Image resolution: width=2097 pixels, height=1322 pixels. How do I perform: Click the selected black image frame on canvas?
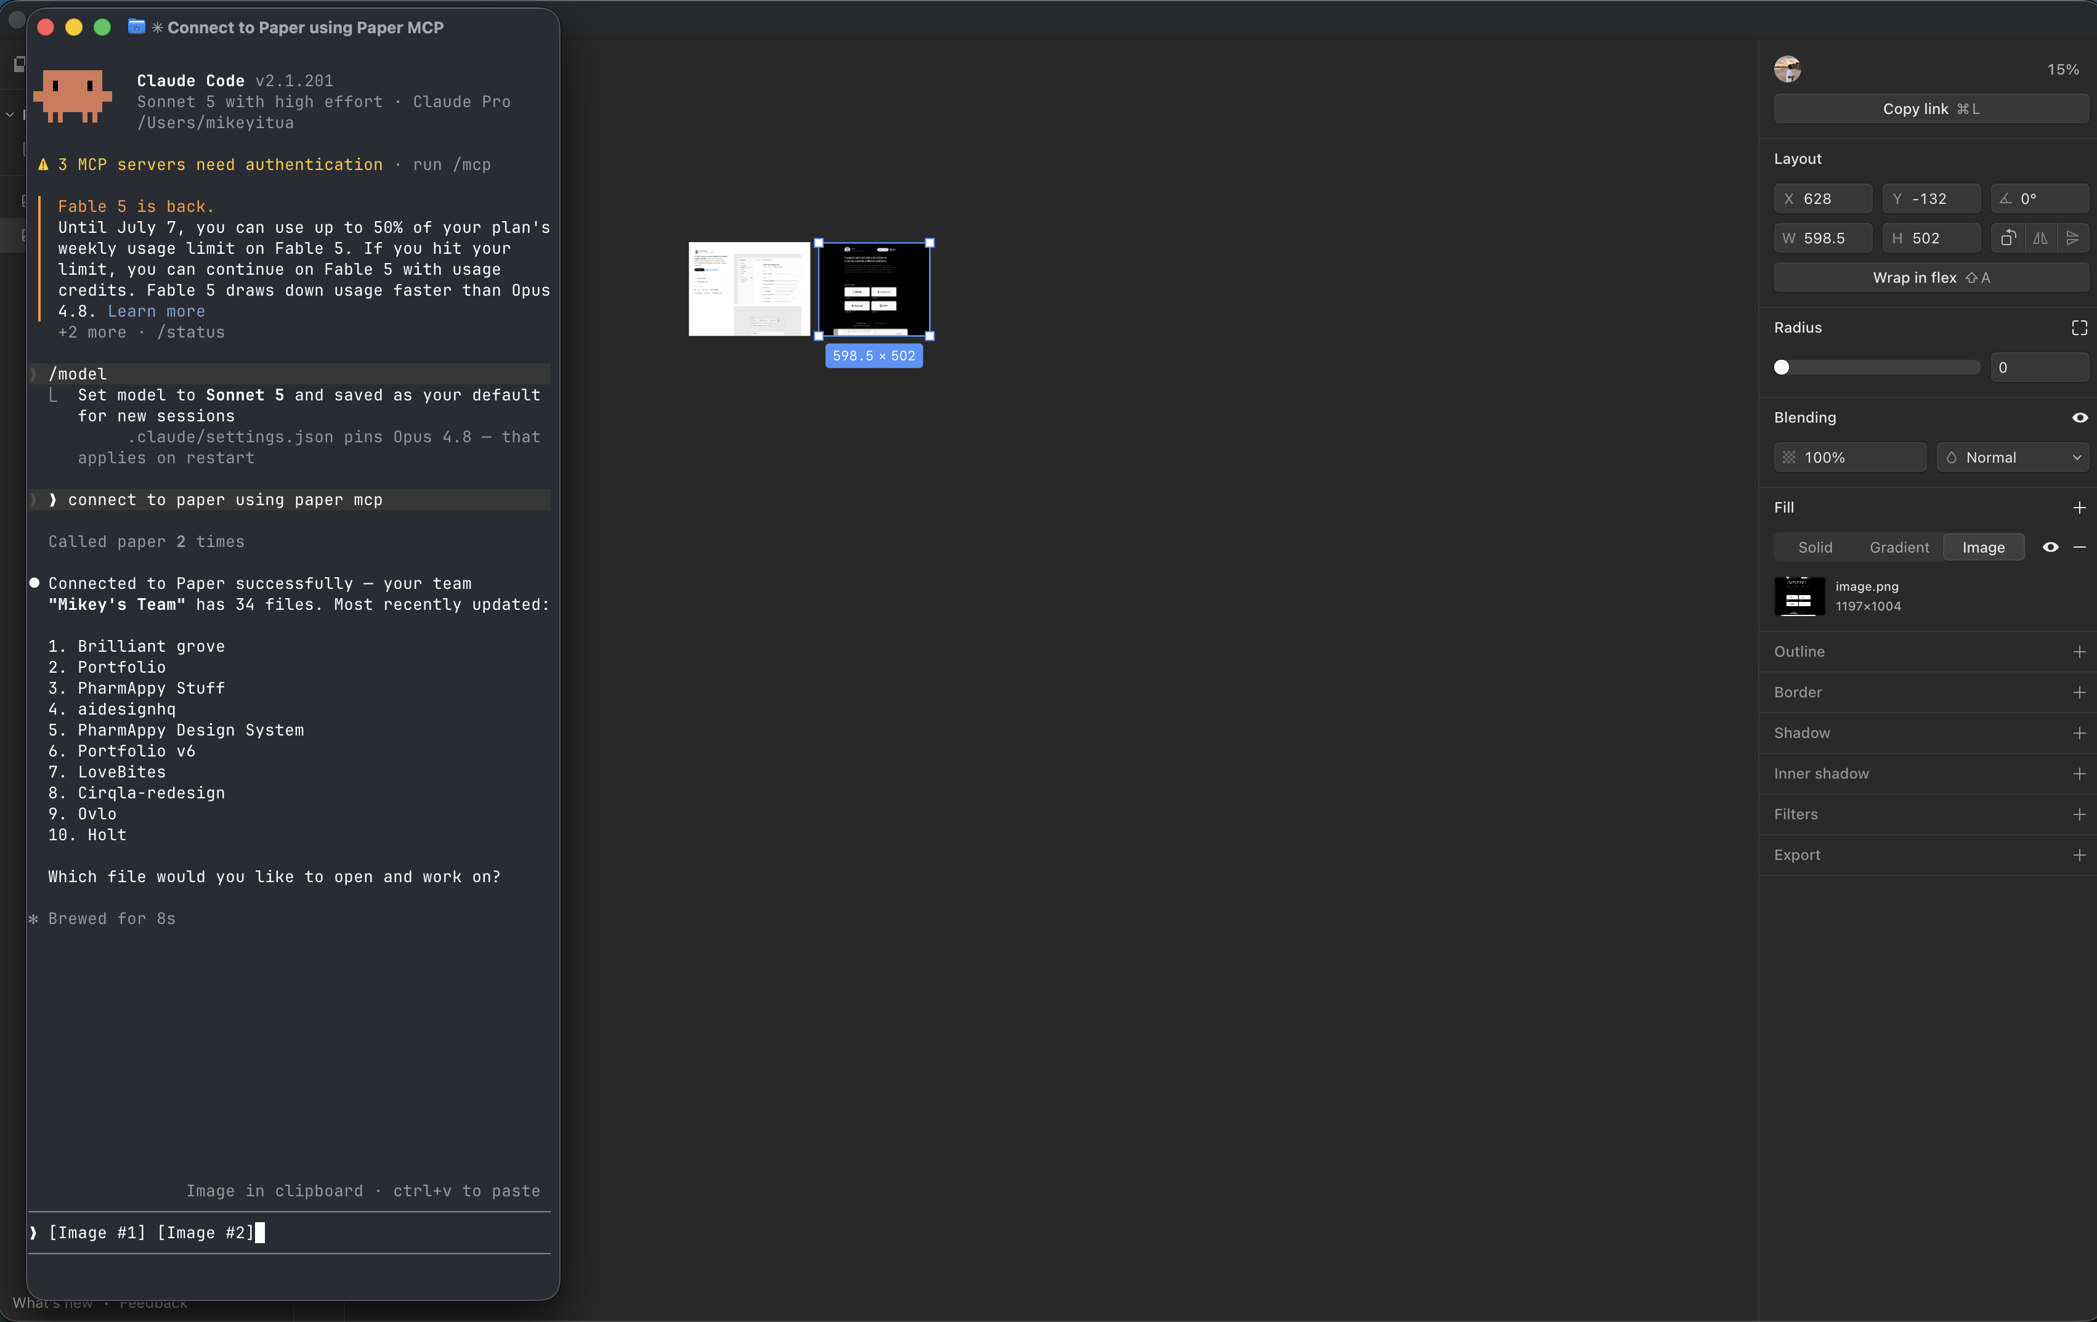pyautogui.click(x=874, y=289)
